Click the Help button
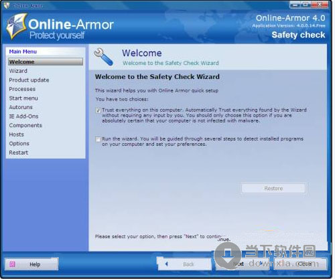This screenshot has height=279, width=335. coord(31,264)
